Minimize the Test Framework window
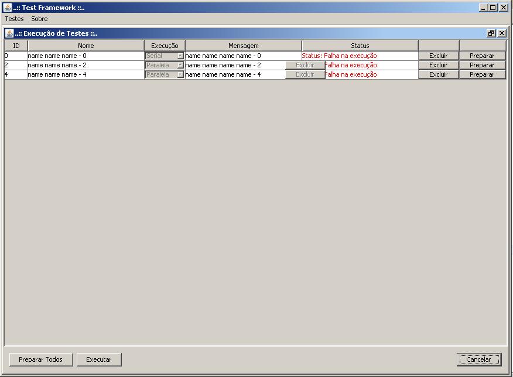Viewport: 513px width, 377px height. 483,8
